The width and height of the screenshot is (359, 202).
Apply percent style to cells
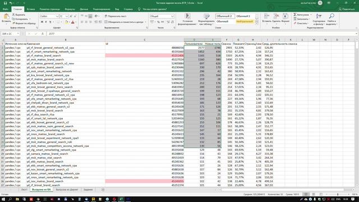[x=158, y=22]
